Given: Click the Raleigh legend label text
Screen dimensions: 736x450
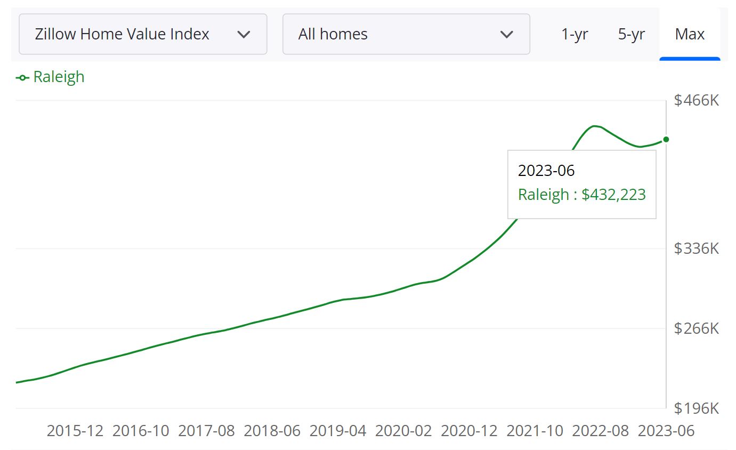Looking at the screenshot, I should tap(59, 77).
